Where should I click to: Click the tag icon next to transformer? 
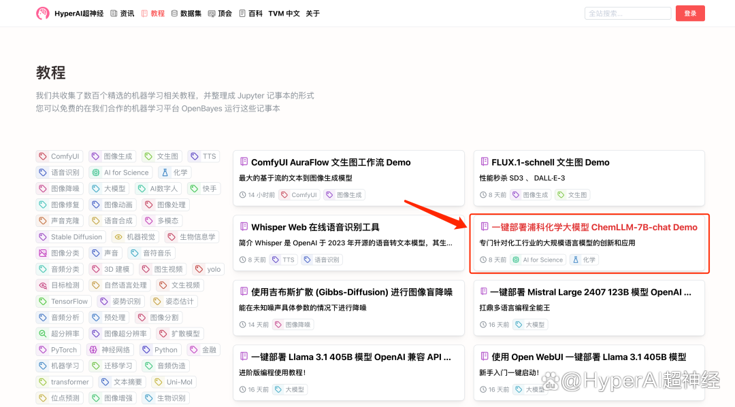pyautogui.click(x=43, y=382)
